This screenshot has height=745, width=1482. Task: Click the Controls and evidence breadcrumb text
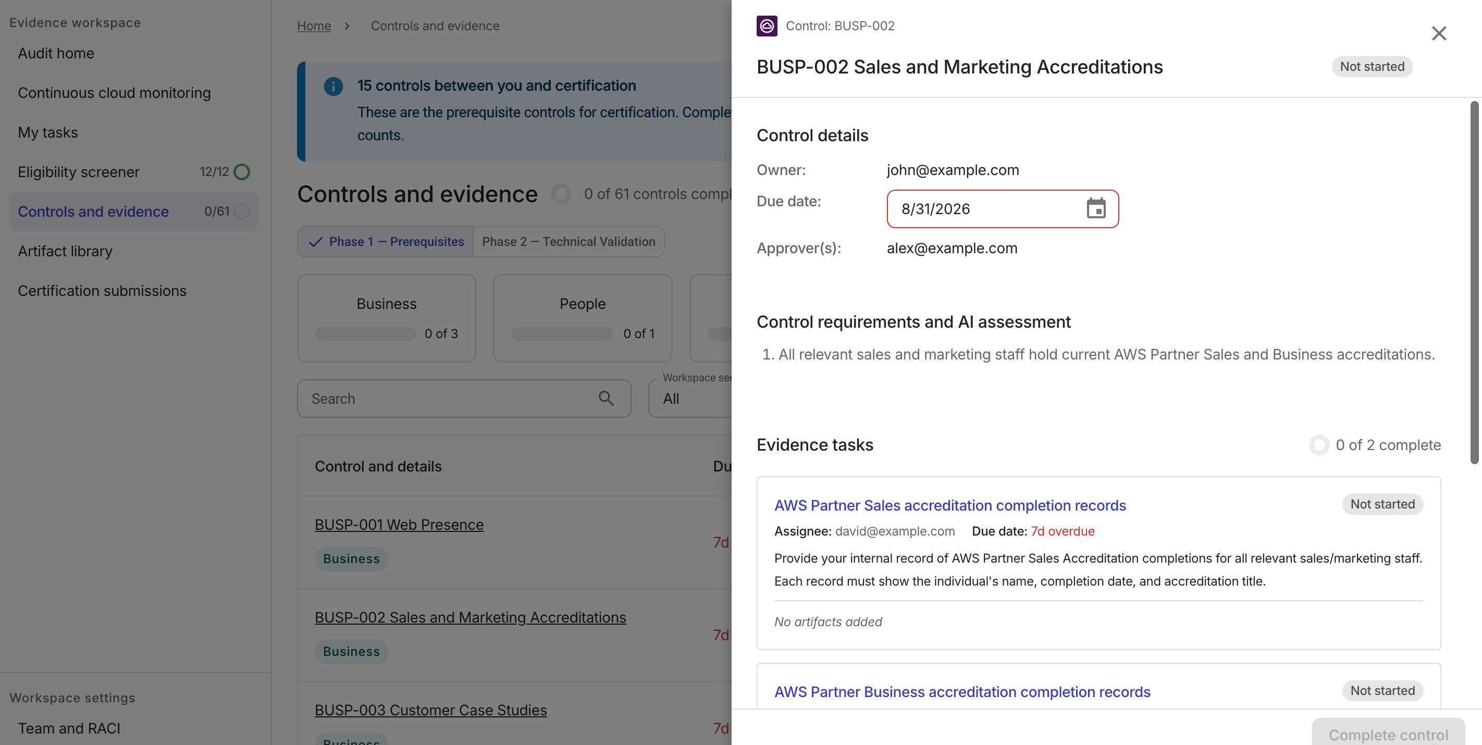[x=435, y=26]
